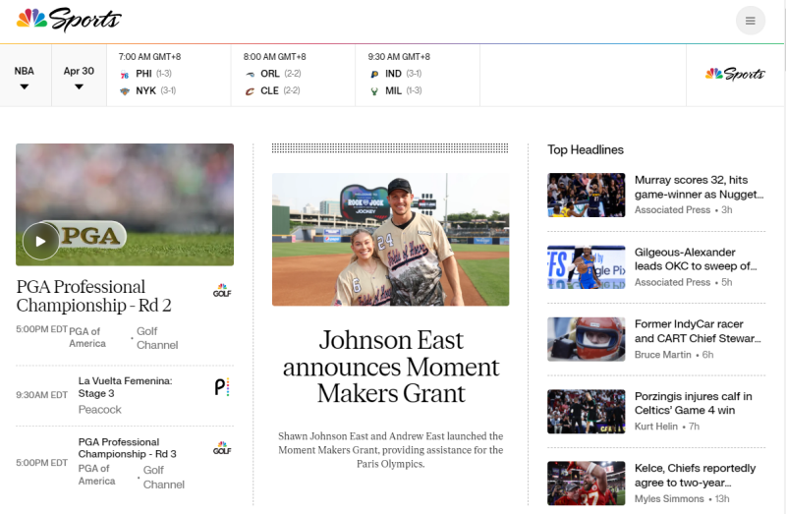Click the Golf Channel icon beside Rd 3

click(x=222, y=448)
